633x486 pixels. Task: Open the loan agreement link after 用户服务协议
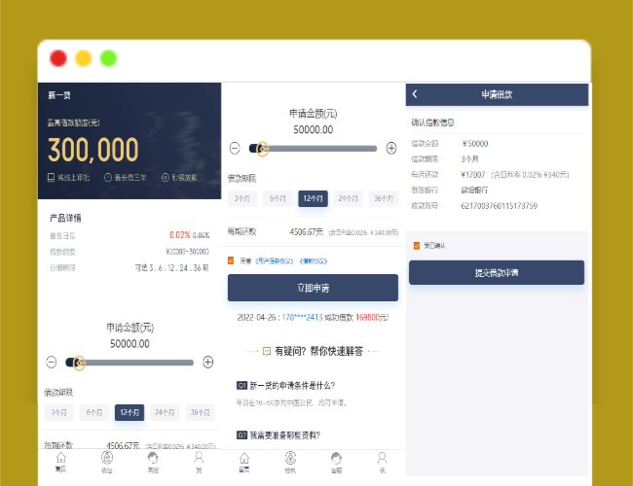[314, 261]
